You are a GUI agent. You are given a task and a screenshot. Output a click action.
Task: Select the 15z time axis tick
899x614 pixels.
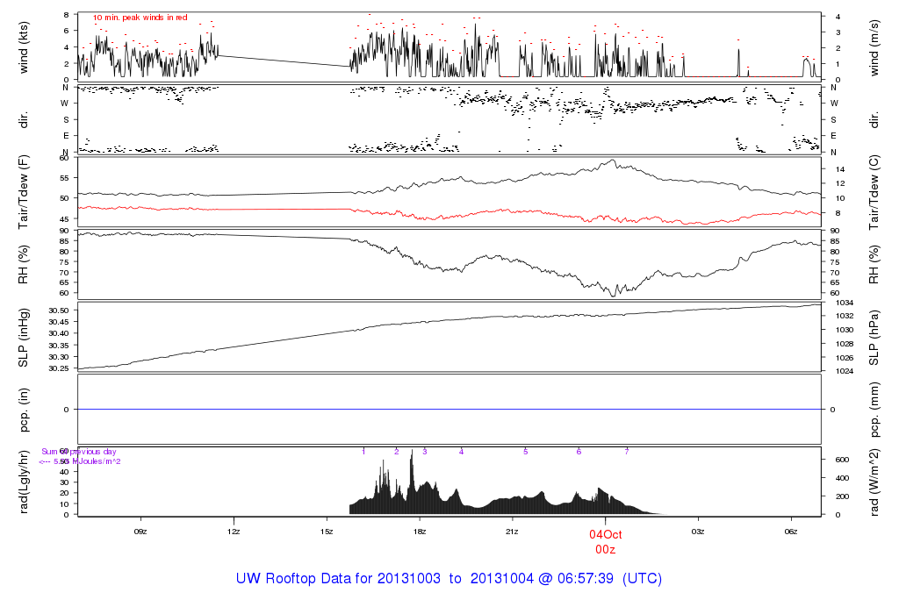pyautogui.click(x=327, y=532)
